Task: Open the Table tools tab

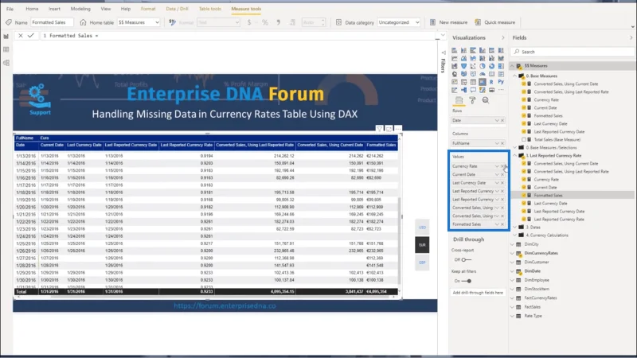Action: (x=210, y=9)
